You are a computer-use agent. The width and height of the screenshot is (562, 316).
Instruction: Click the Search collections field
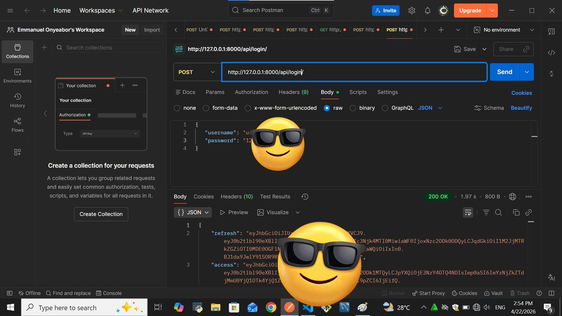[x=107, y=47]
